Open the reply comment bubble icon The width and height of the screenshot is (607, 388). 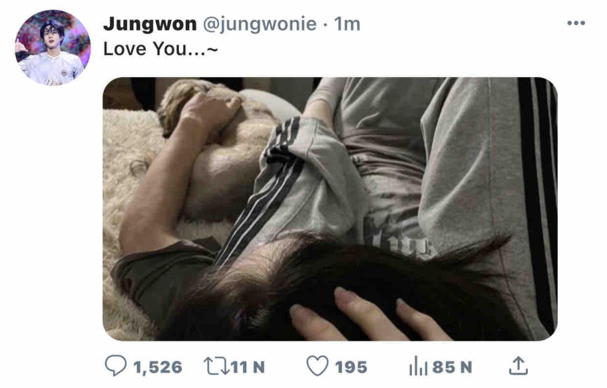point(115,365)
